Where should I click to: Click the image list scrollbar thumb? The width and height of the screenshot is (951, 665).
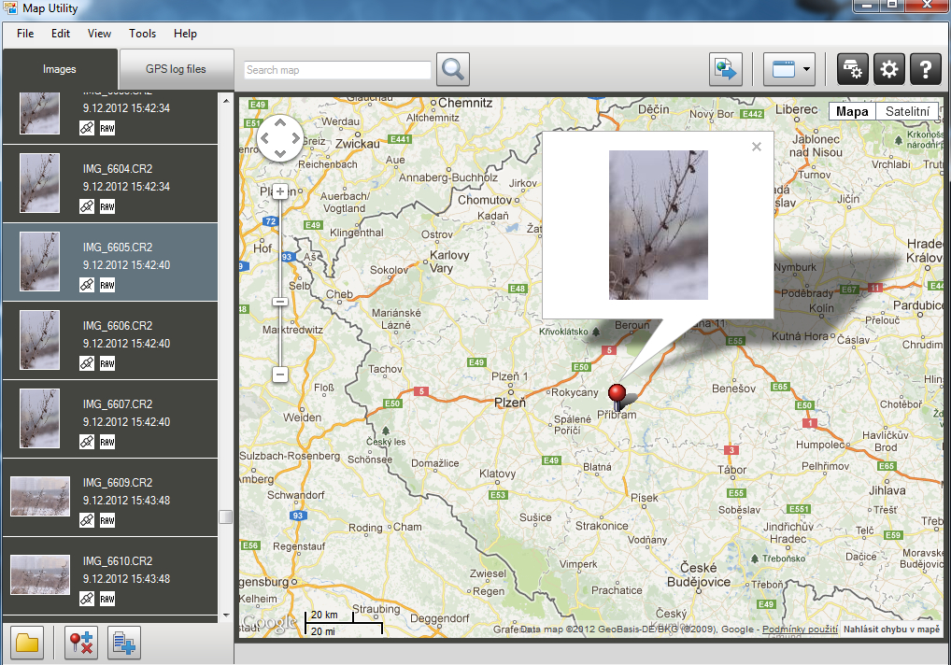pos(226,516)
